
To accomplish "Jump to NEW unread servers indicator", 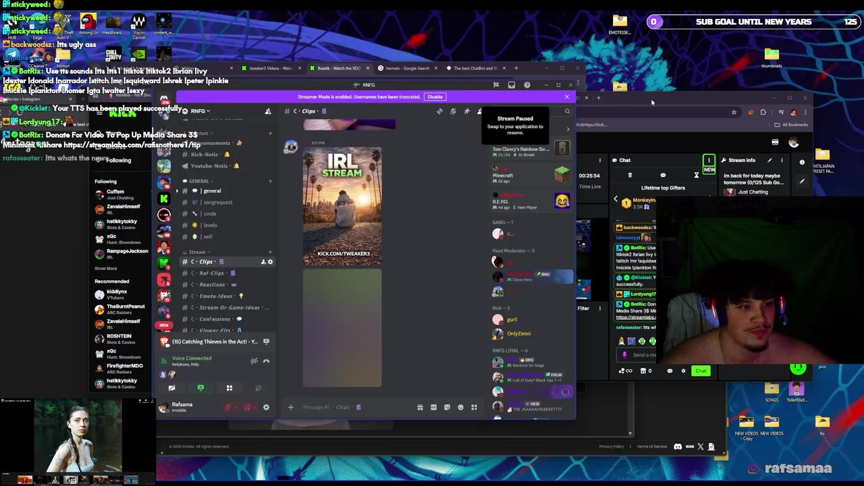I will pyautogui.click(x=164, y=325).
